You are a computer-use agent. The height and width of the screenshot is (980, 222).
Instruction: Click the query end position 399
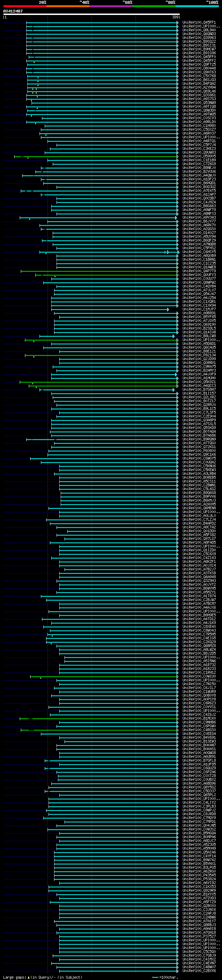click(x=175, y=17)
